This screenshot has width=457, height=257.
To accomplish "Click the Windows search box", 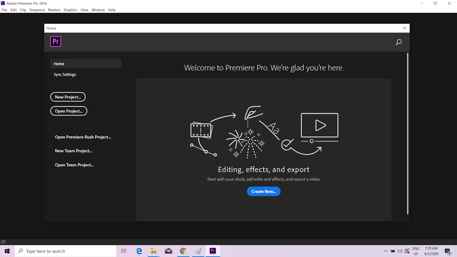I will pyautogui.click(x=66, y=251).
